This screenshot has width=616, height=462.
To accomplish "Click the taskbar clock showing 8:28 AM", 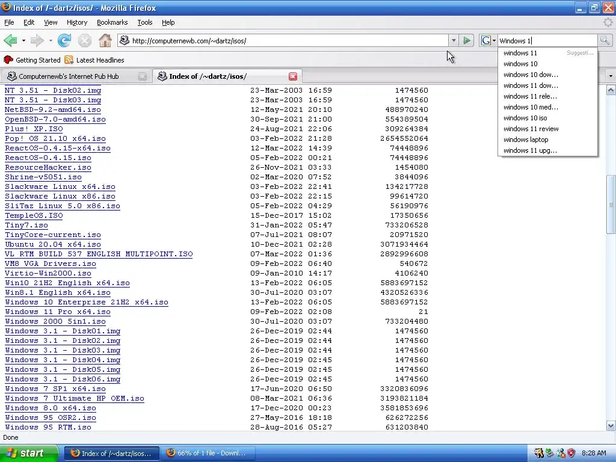I will (x=594, y=453).
